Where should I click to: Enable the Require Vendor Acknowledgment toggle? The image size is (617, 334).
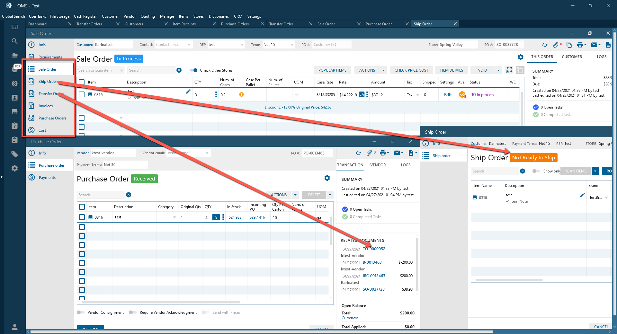pyautogui.click(x=133, y=312)
